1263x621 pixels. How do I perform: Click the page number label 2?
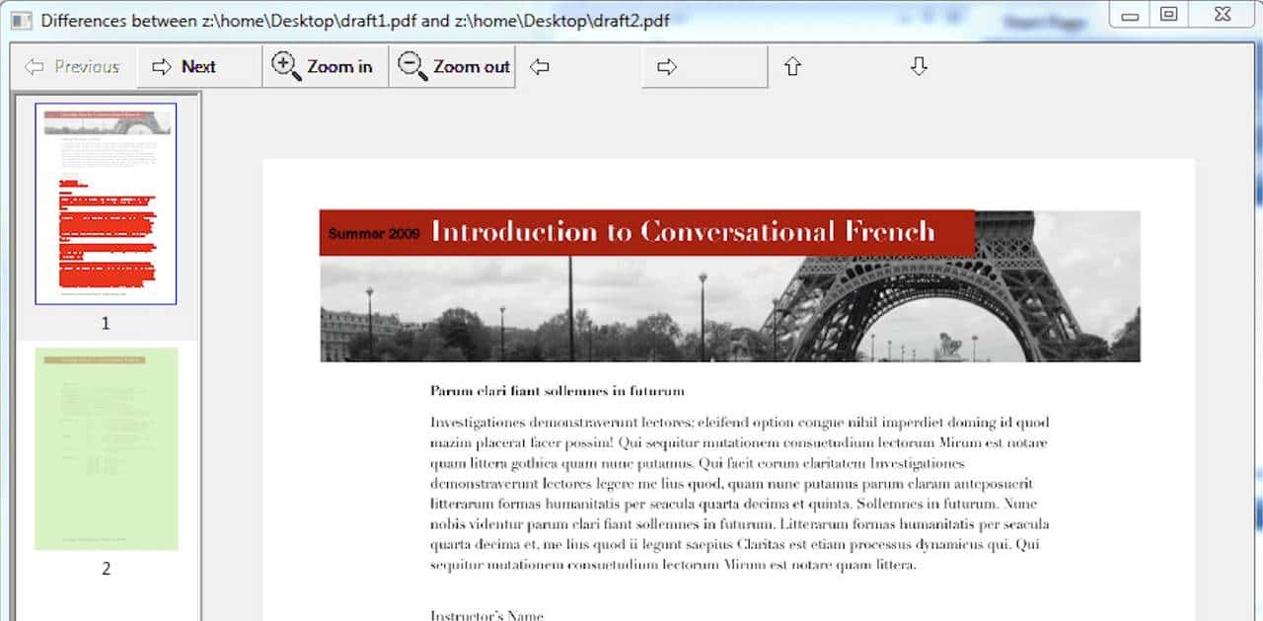click(x=106, y=569)
